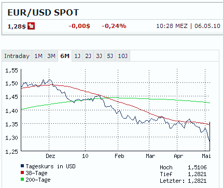
Task: Click the Feb axis label
Action: pos(119,156)
